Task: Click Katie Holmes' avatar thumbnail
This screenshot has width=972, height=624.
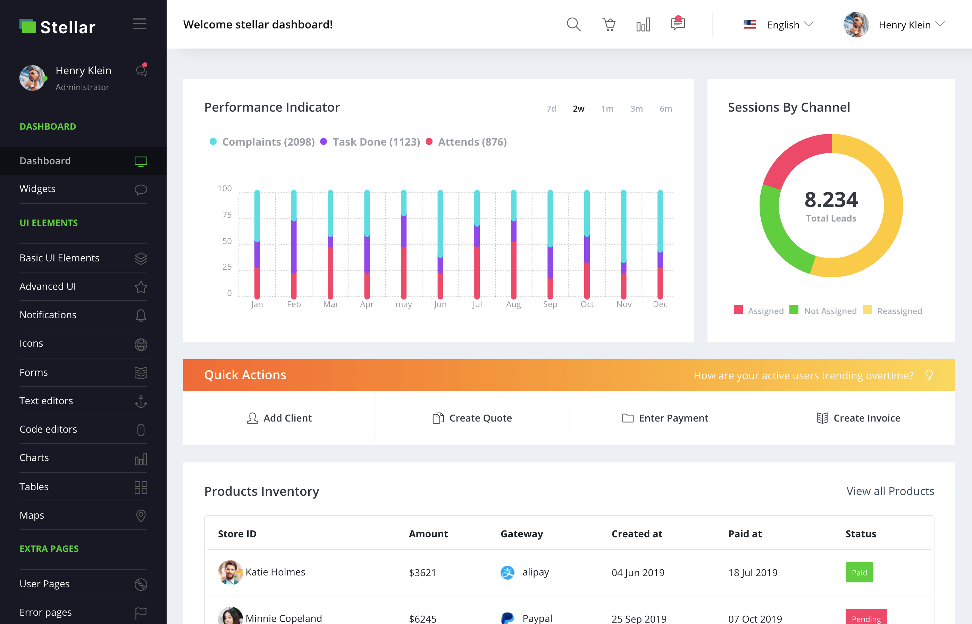Action: tap(230, 573)
